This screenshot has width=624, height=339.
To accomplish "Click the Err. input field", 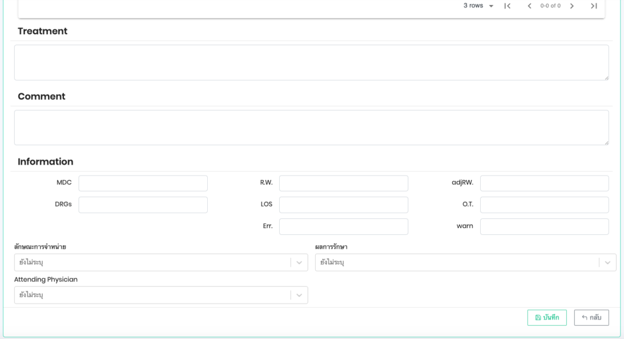I will pos(343,227).
